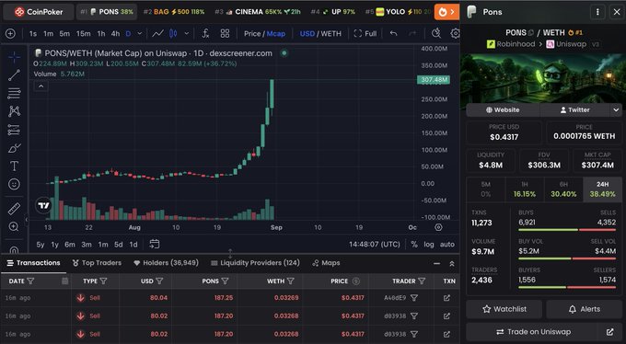Click the add symbol plus icon

tap(10, 33)
